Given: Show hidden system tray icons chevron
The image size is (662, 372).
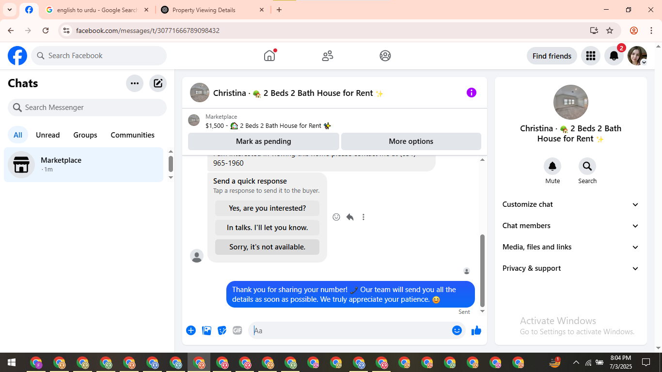Looking at the screenshot, I should (x=576, y=362).
